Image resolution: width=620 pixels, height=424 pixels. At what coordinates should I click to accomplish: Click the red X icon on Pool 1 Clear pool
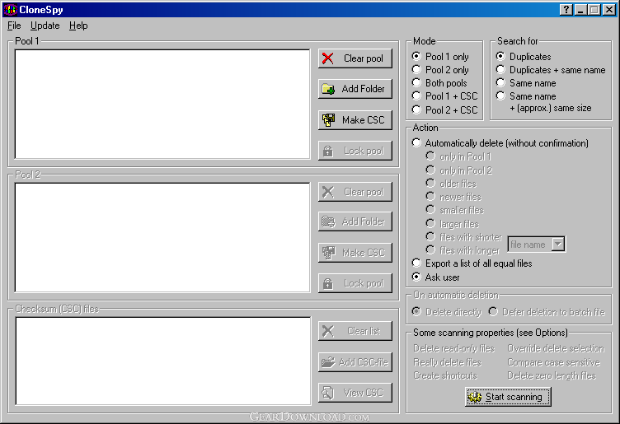point(328,58)
